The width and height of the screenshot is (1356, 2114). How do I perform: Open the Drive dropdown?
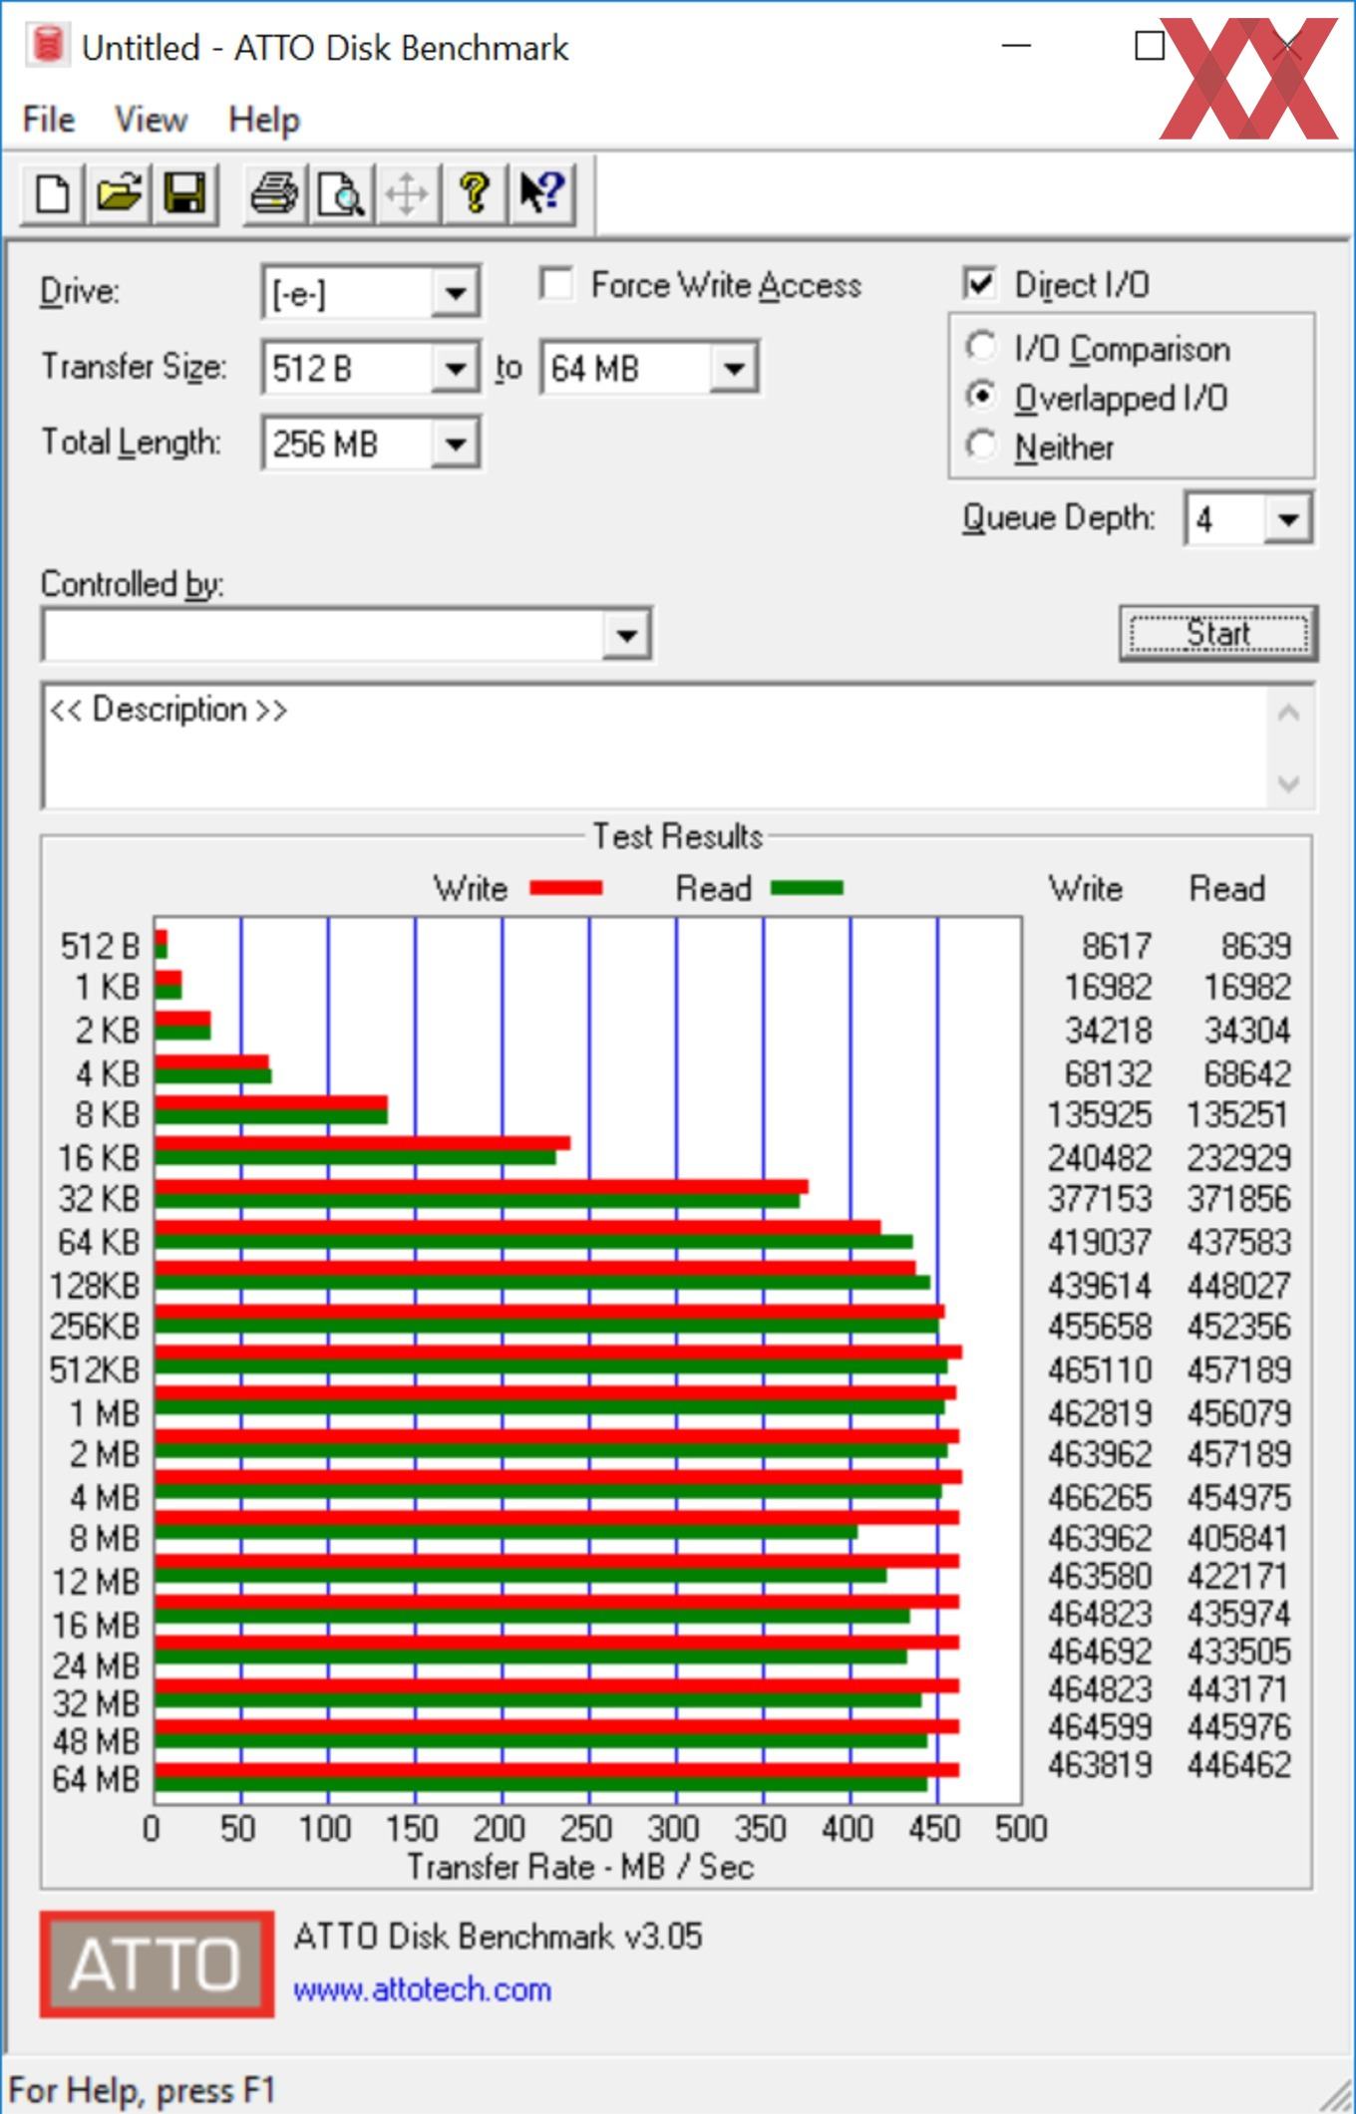tap(456, 293)
